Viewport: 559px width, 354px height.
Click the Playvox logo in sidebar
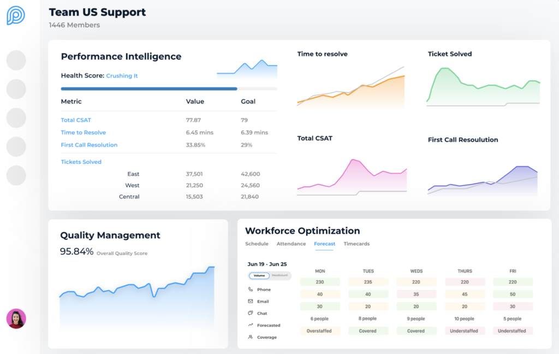tap(16, 15)
